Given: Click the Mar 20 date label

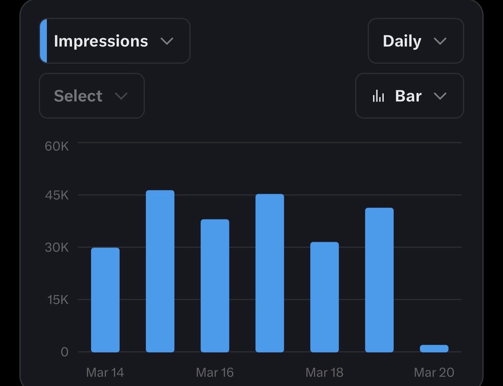Looking at the screenshot, I should click(x=434, y=372).
